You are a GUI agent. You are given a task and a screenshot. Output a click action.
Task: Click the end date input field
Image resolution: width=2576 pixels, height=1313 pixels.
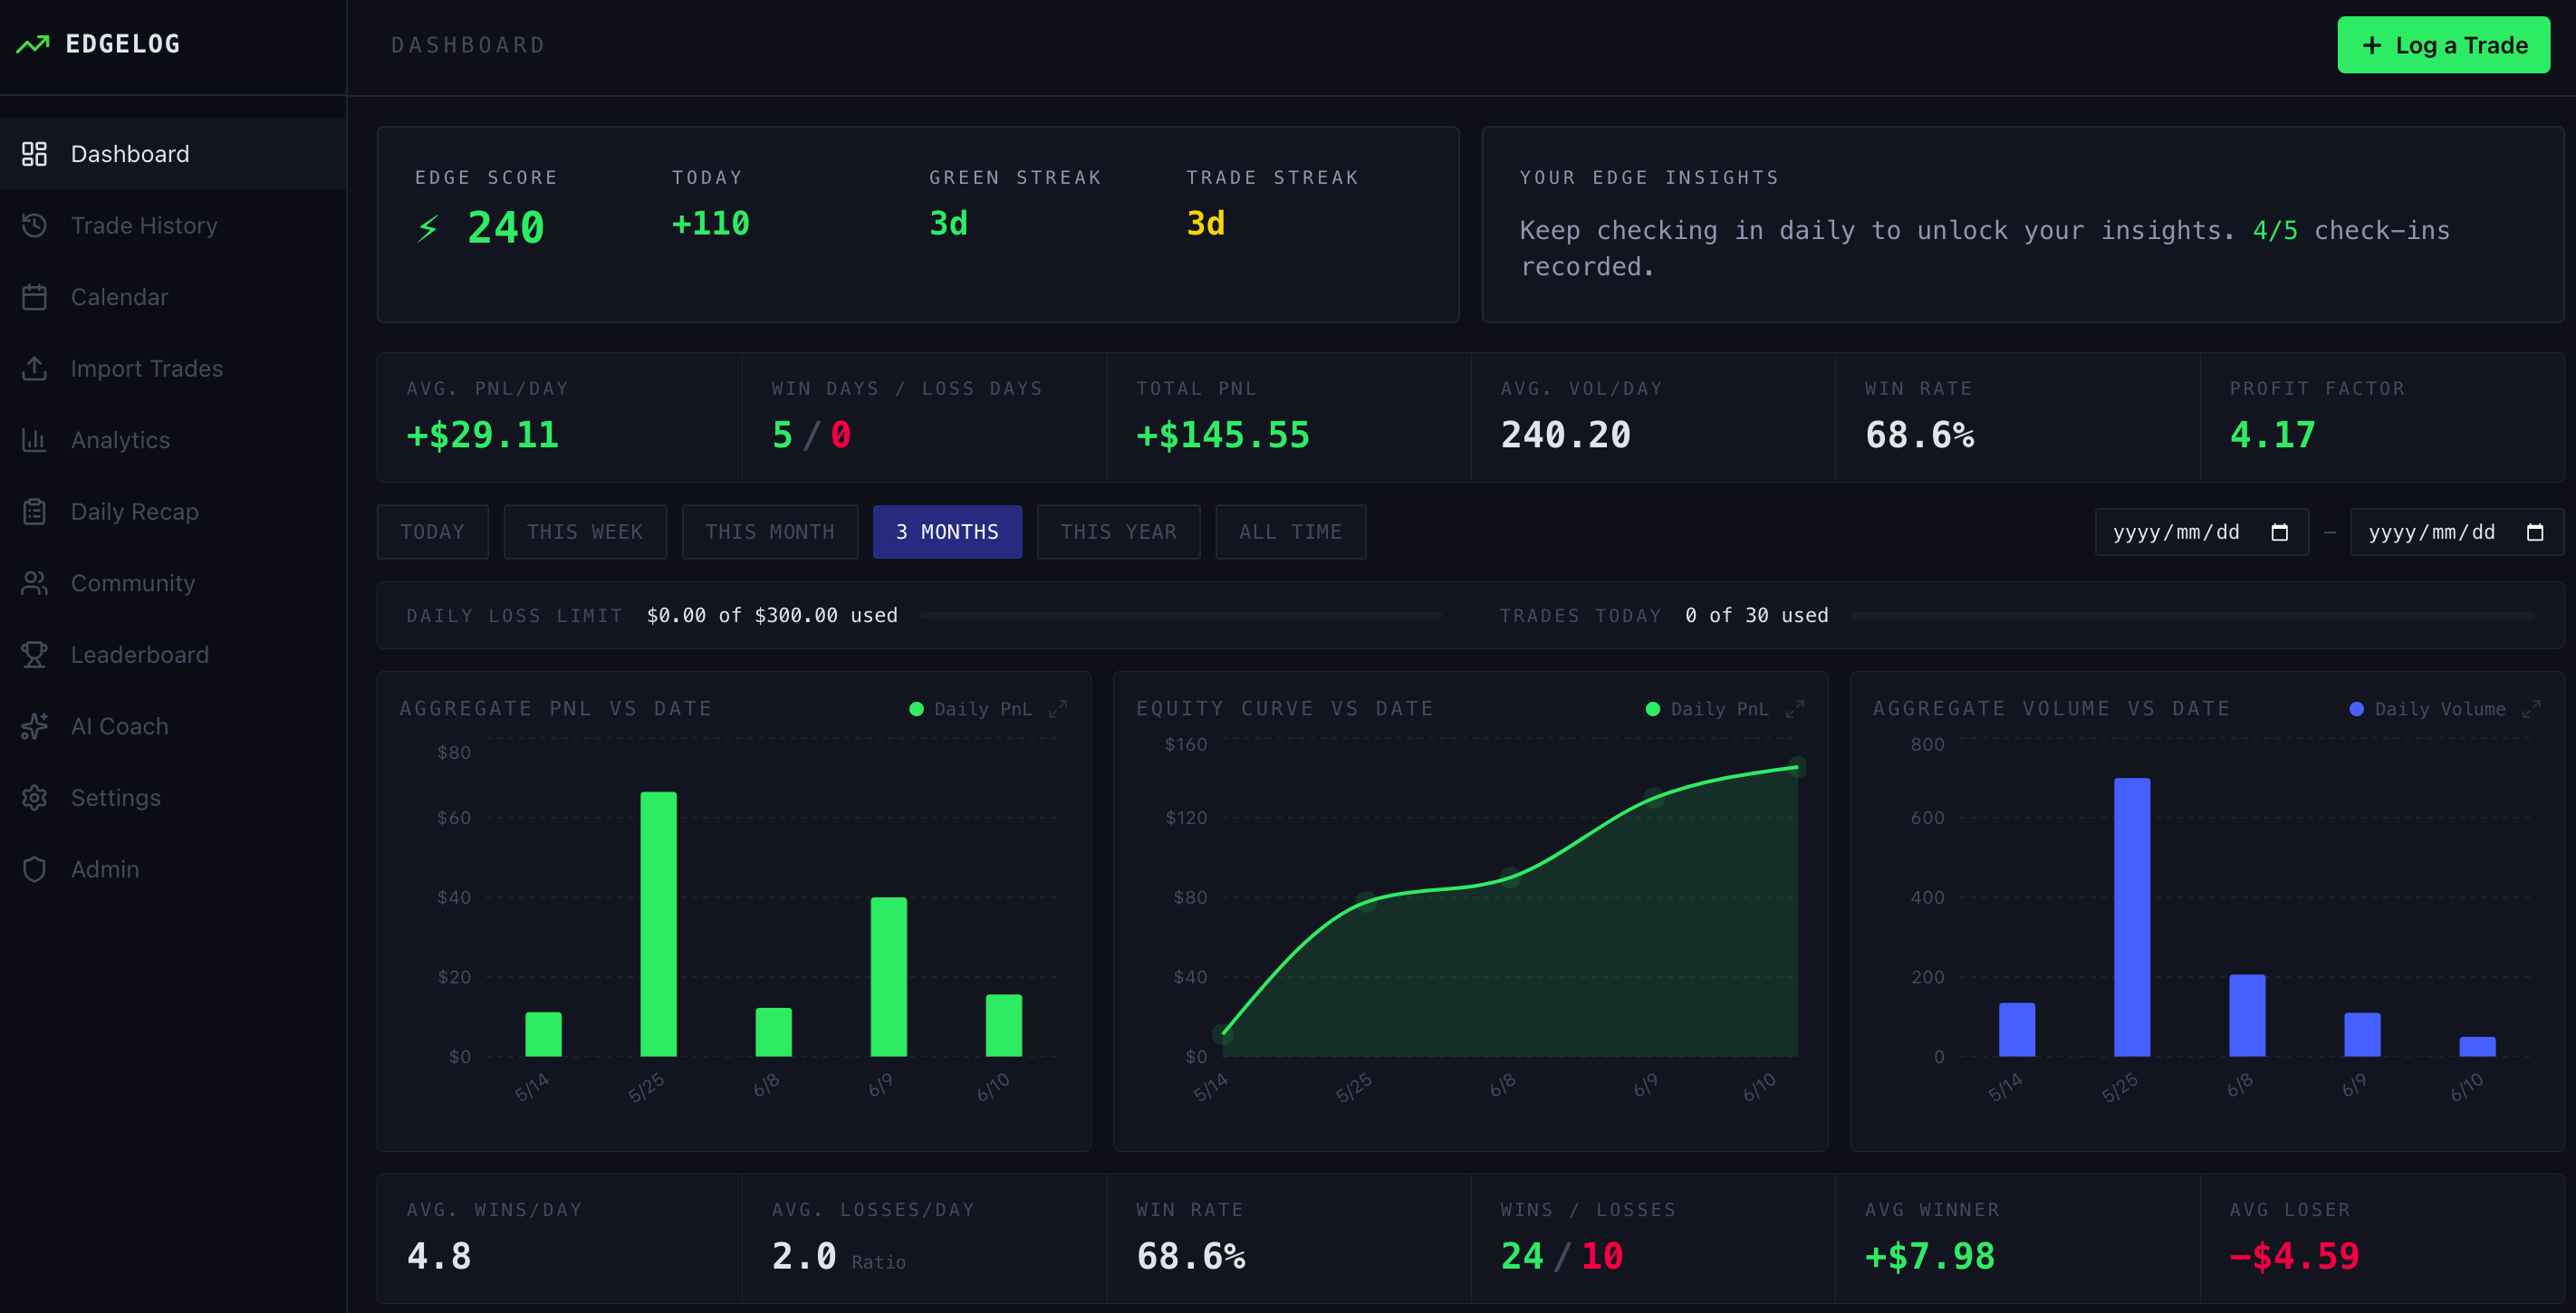point(2457,532)
